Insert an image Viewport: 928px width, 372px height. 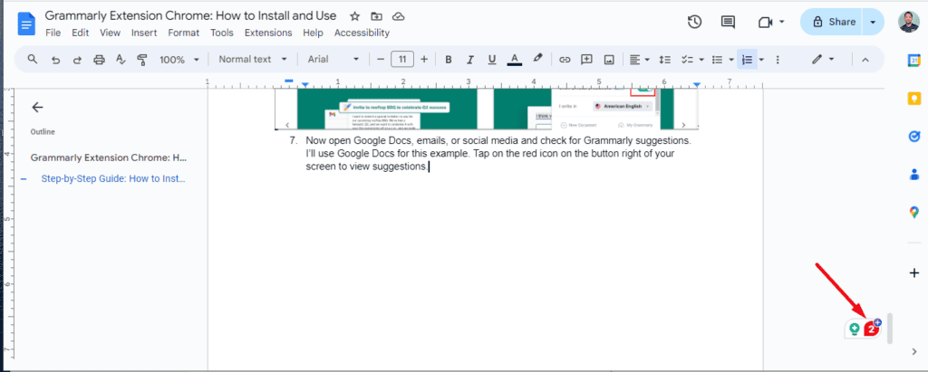pos(608,59)
